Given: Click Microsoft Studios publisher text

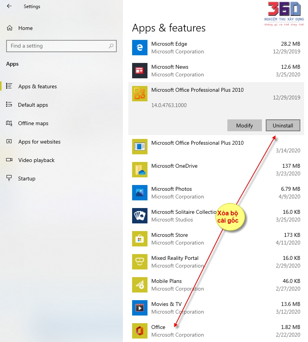Looking at the screenshot, I should pos(172,220).
